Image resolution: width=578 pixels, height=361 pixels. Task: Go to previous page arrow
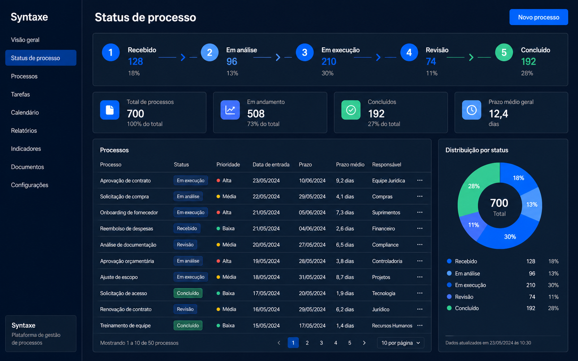click(x=279, y=343)
